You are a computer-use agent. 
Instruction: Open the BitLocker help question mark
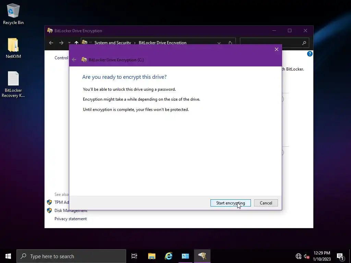(310, 54)
